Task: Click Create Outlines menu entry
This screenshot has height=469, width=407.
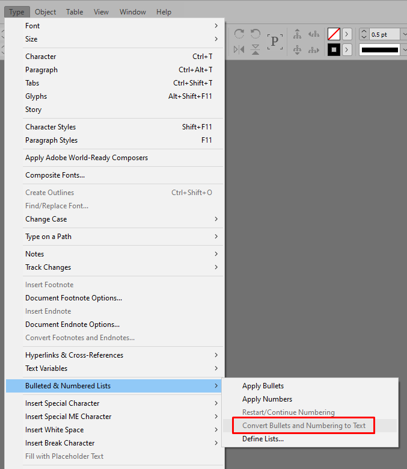Action: coord(115,193)
